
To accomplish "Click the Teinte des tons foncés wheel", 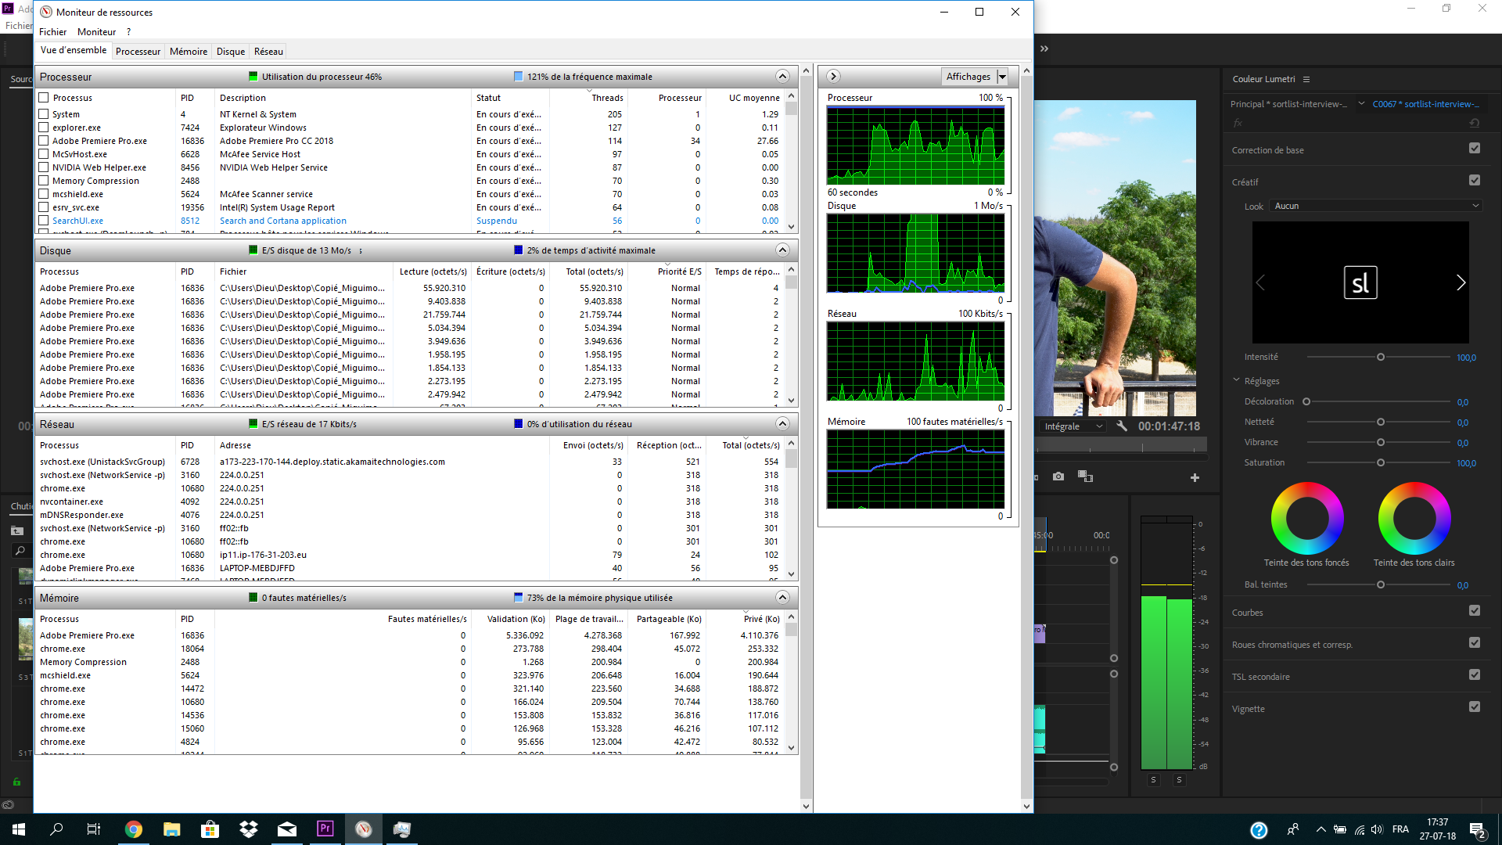I will pos(1307,518).
